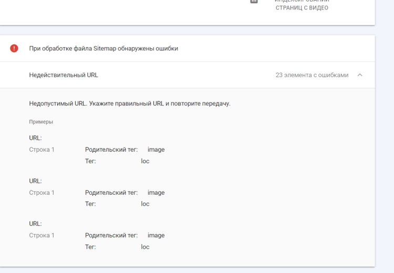The image size is (394, 273).
Task: Click 'loc' tag value in third example
Action: [x=145, y=247]
